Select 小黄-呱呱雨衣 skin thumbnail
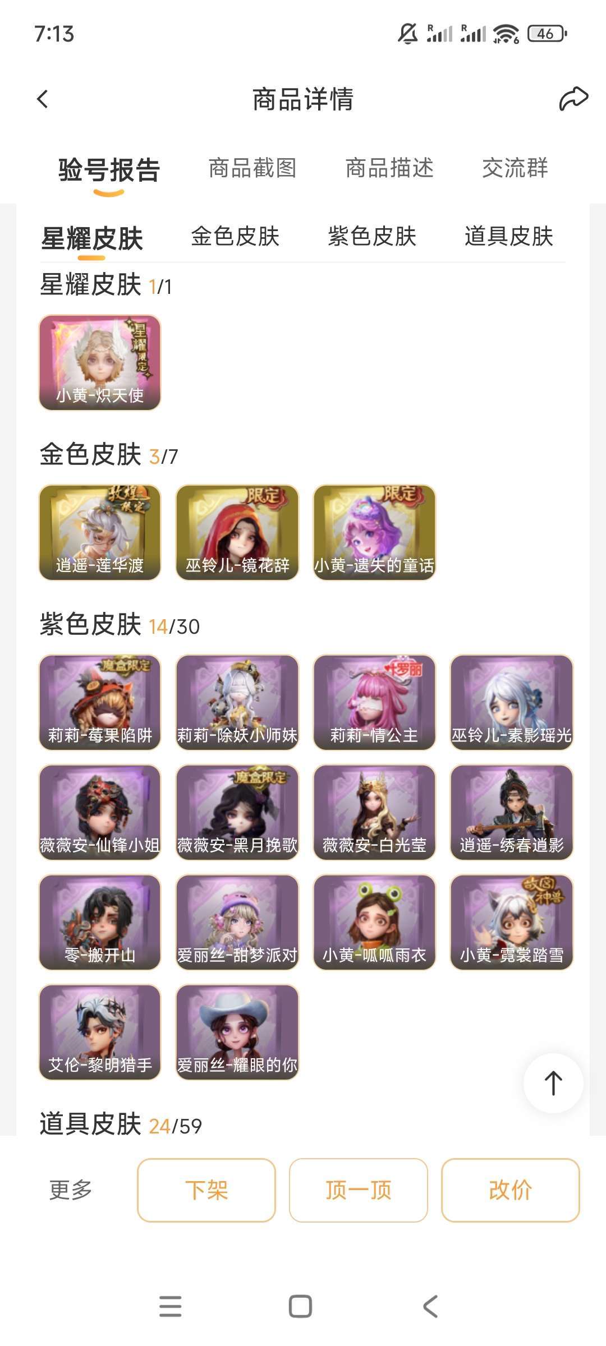Screen dimensions: 606x1346 374,922
